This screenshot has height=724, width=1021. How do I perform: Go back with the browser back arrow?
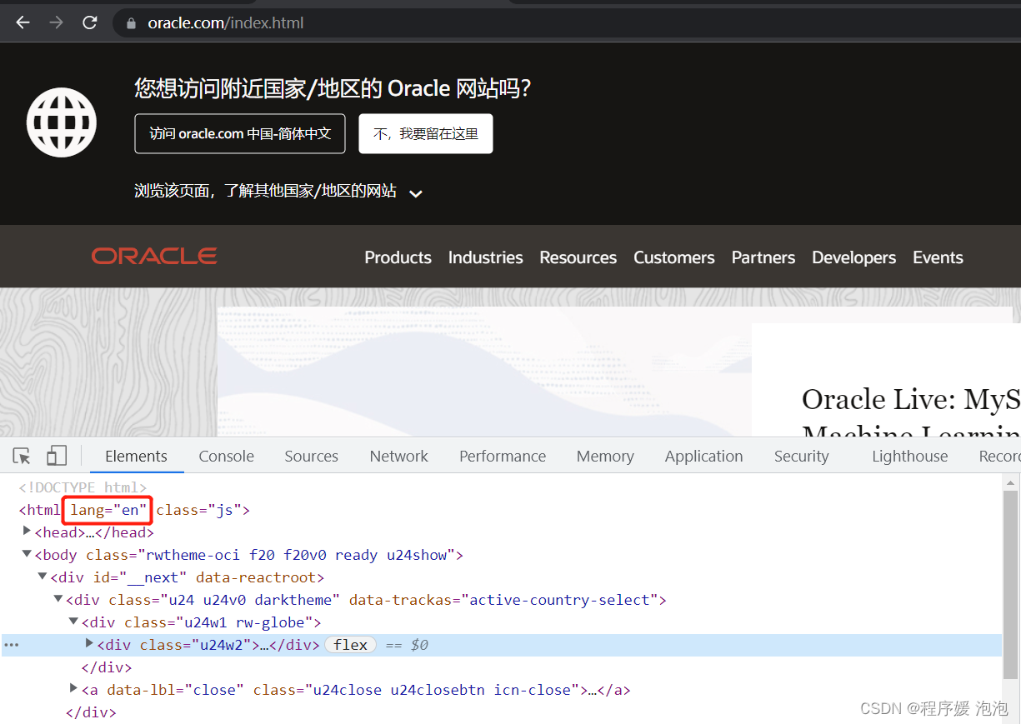(23, 22)
